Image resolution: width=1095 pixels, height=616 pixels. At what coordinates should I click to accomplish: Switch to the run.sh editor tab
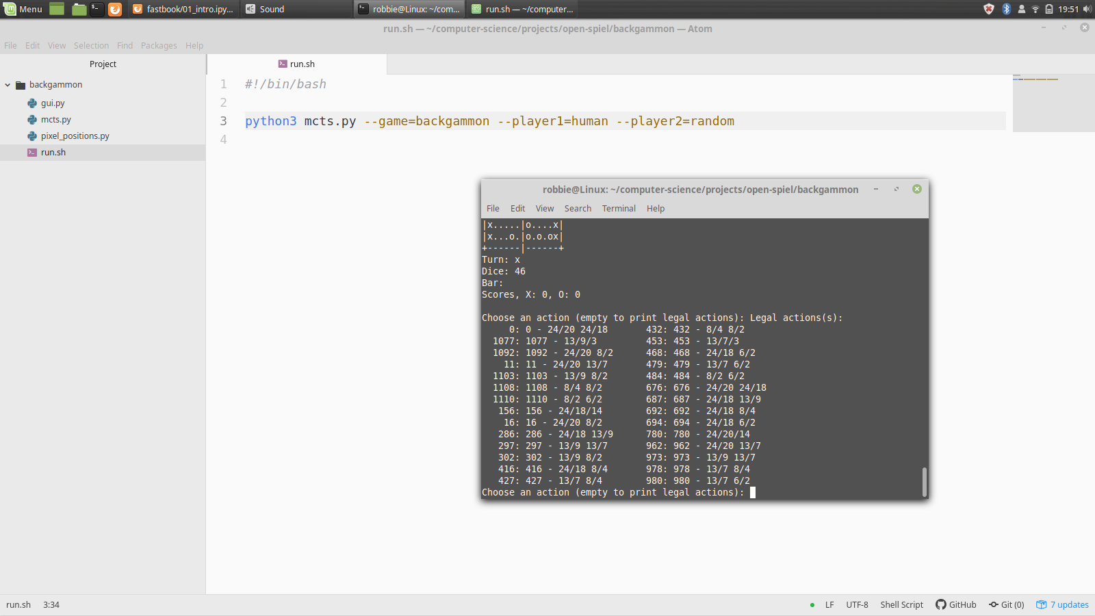pos(297,64)
